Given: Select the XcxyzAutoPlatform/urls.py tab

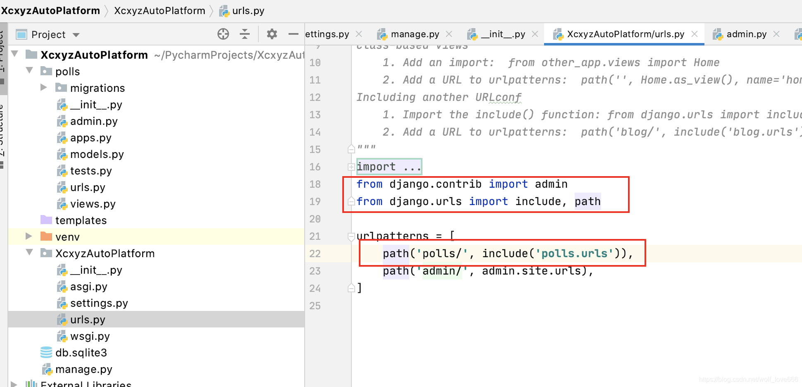Looking at the screenshot, I should point(625,34).
